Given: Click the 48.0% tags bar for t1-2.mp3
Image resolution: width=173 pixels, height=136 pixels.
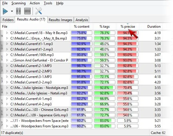Looking at the screenshot, I should [104, 49].
